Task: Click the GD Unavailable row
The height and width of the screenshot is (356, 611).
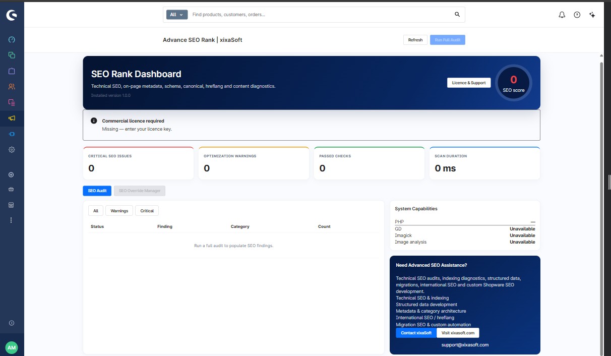Action: (465, 229)
